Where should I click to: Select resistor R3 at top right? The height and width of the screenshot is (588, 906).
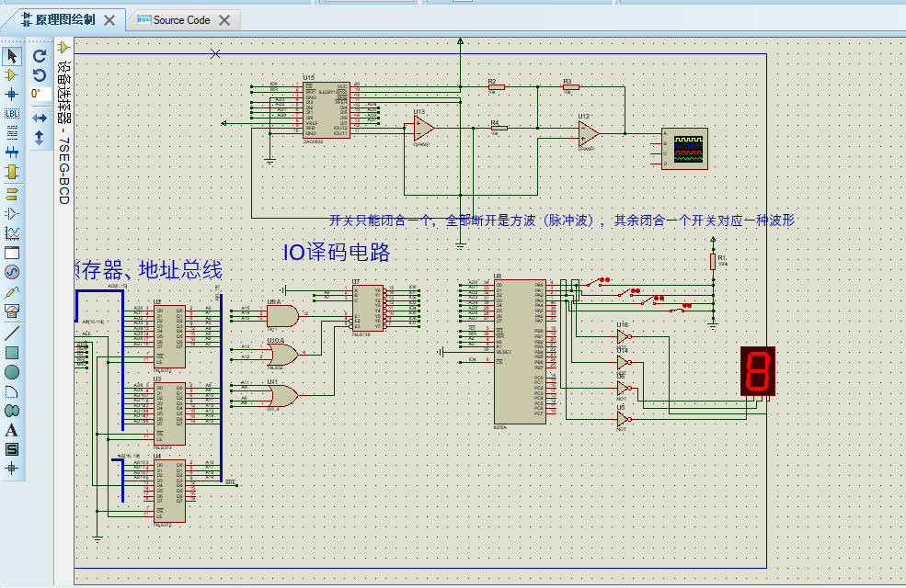click(x=571, y=87)
